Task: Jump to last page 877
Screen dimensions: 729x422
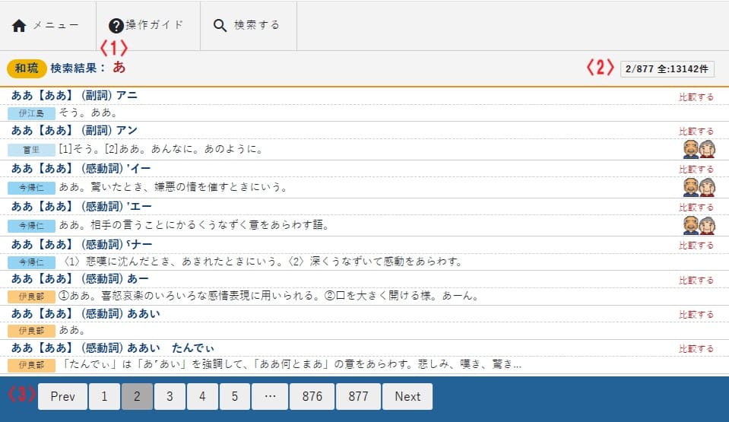Action: 358,396
